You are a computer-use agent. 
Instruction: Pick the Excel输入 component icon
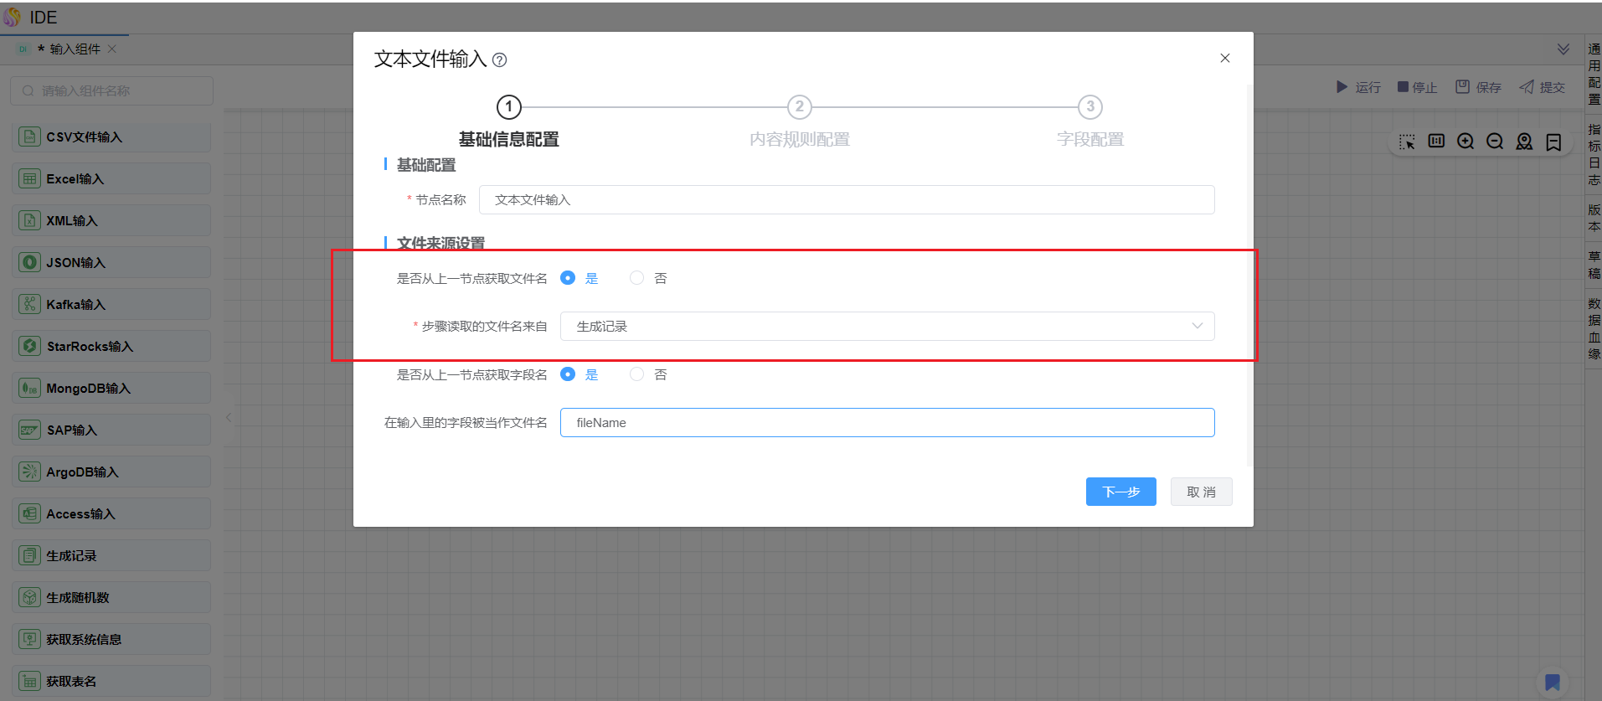click(x=29, y=178)
